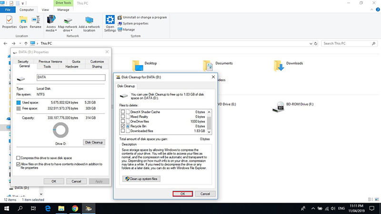Screen dimensions: 381x214
Task: Open Edge browser in taskbar
Action: tap(48, 208)
